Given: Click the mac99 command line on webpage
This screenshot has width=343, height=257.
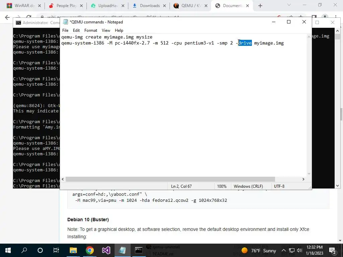Looking at the screenshot, I should click(x=151, y=200).
